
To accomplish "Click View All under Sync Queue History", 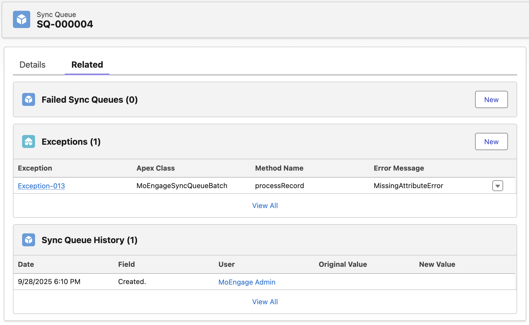I will click(265, 302).
